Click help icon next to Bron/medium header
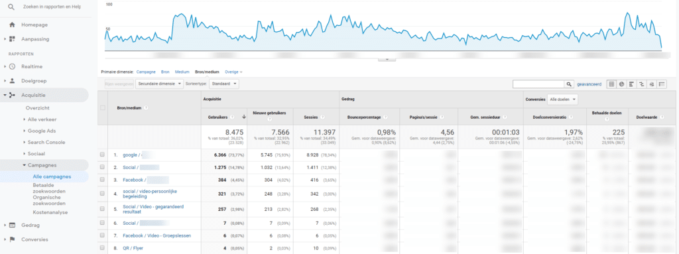Viewport: 679px width, 254px height. tap(145, 108)
